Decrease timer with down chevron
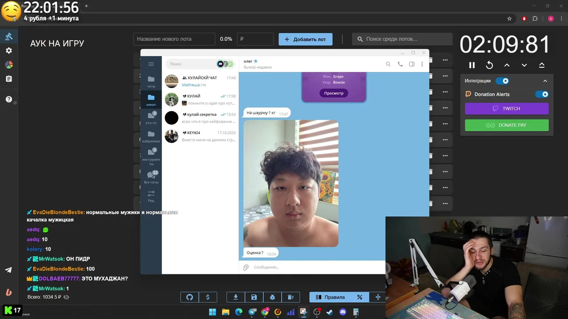Viewport: 568px width, 319px height. pyautogui.click(x=524, y=65)
